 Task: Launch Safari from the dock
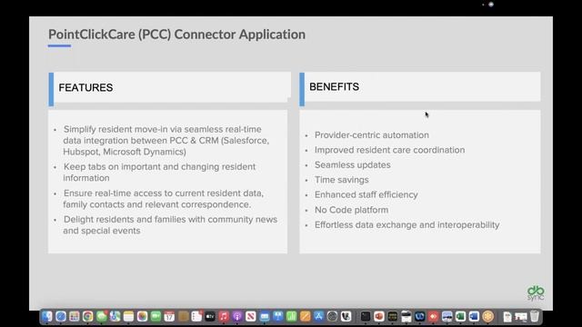[x=61, y=316]
